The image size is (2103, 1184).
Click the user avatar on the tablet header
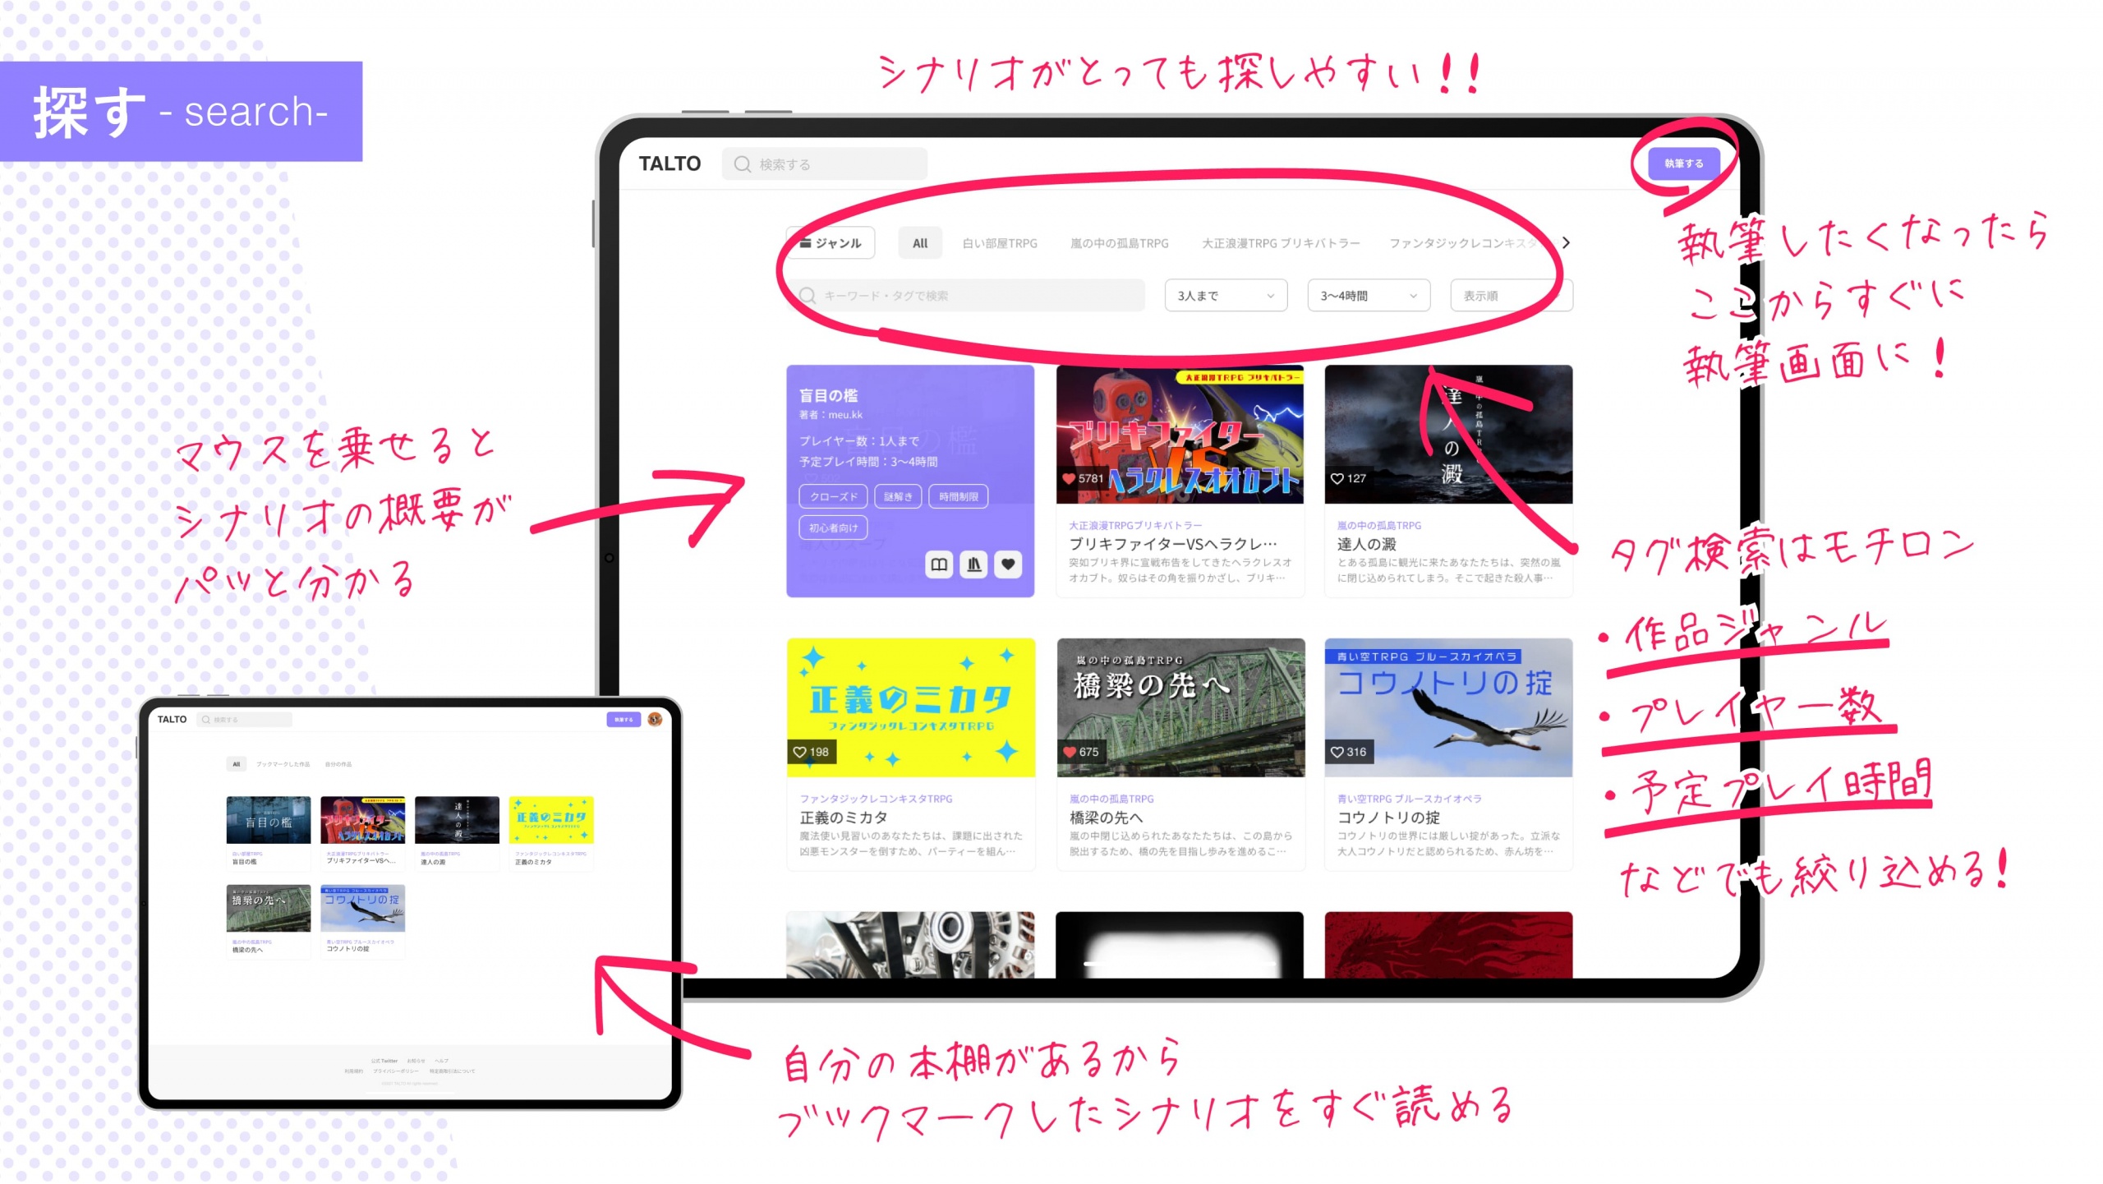(655, 720)
